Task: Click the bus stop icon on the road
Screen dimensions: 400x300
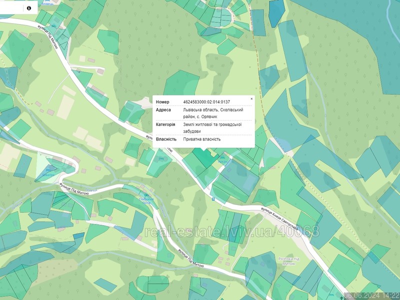Action: coord(213,199)
